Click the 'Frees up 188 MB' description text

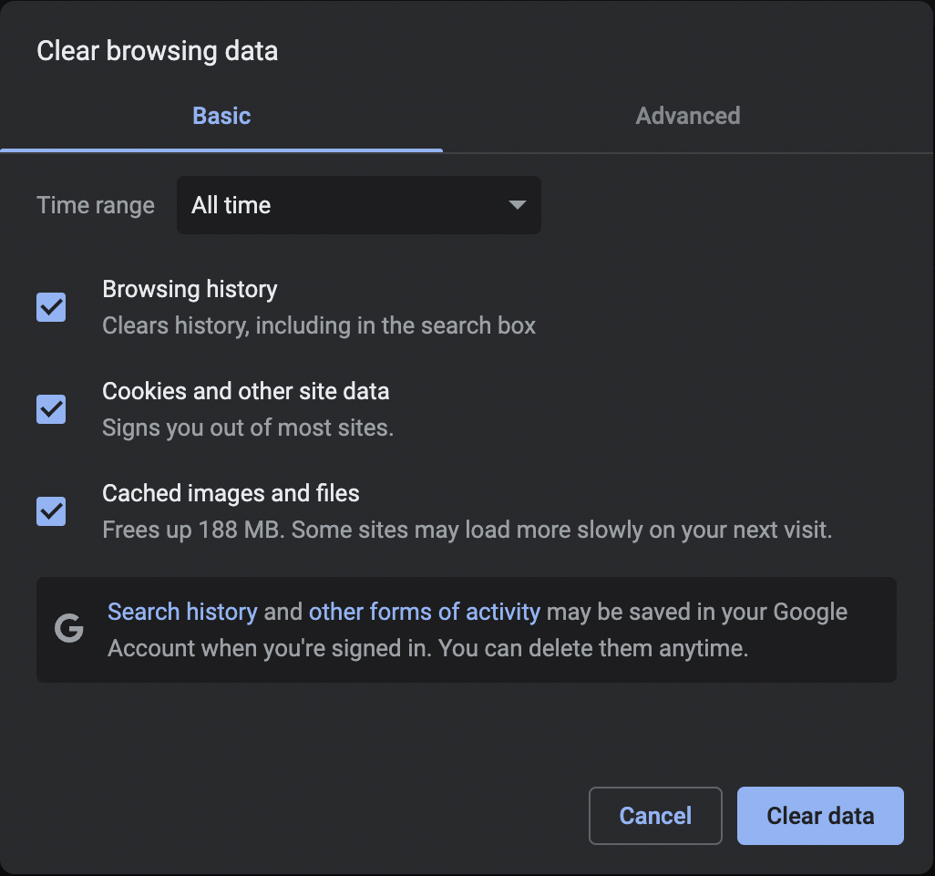click(467, 531)
